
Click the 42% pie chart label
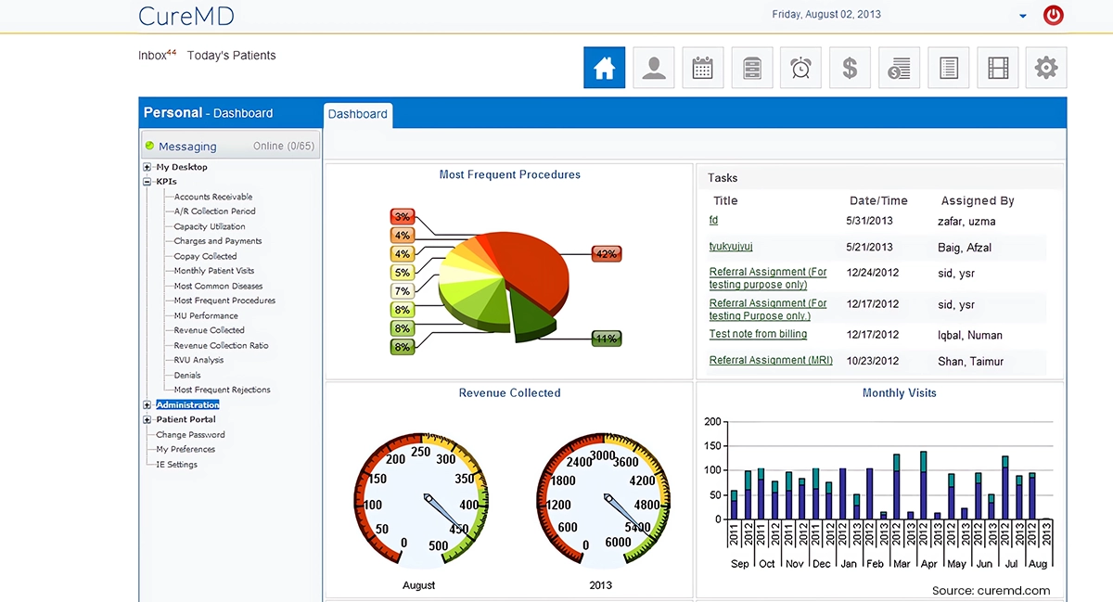(x=607, y=253)
